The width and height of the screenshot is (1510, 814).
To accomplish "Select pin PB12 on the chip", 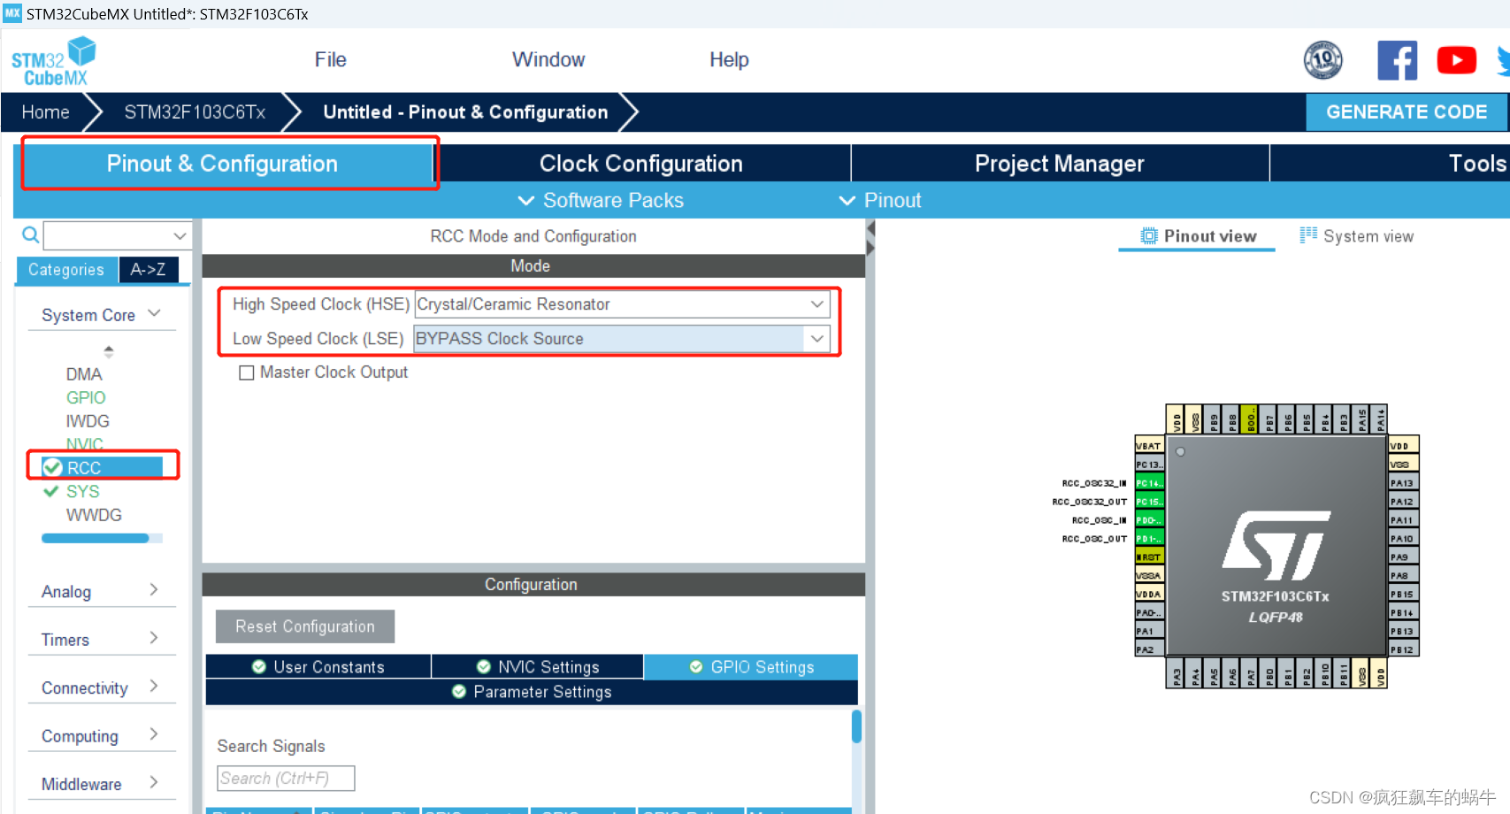I will coord(1404,650).
